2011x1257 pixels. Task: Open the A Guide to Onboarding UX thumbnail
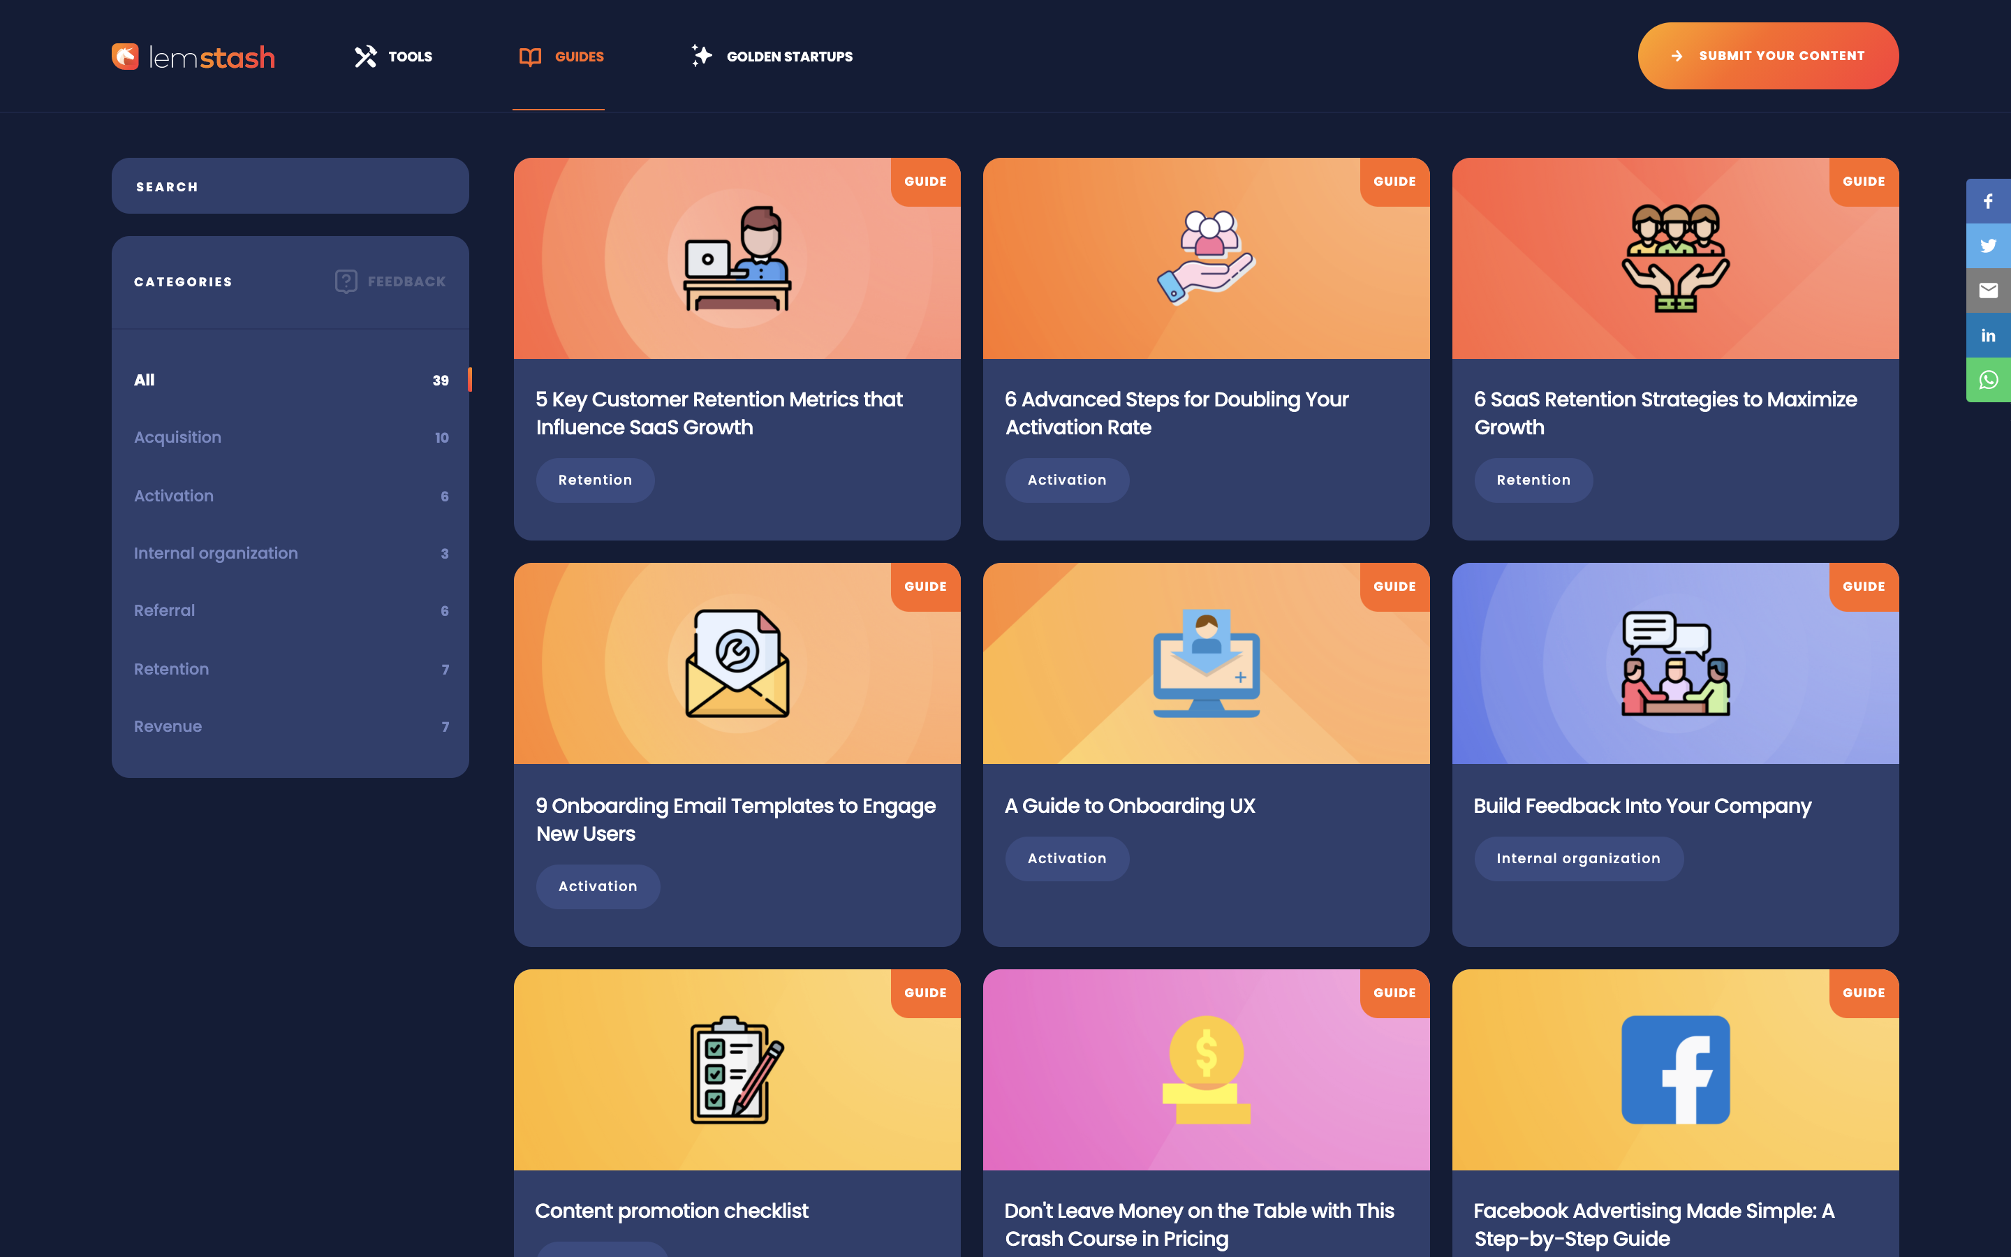(x=1206, y=663)
